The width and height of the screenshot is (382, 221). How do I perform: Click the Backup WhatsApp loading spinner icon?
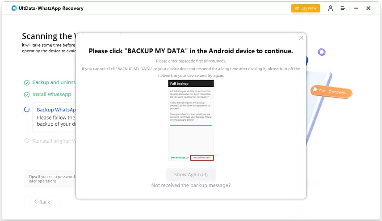pos(27,110)
